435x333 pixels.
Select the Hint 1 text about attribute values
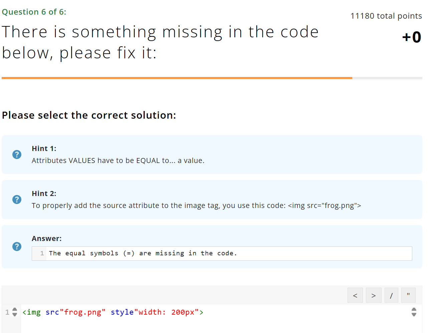(118, 161)
